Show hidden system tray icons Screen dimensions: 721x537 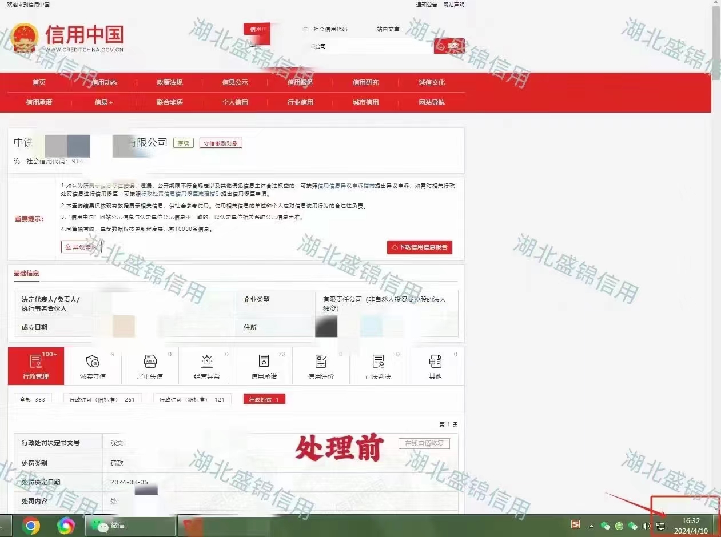pos(591,526)
